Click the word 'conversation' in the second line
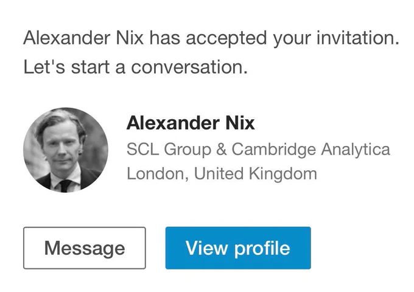The image size is (414, 292). [189, 67]
